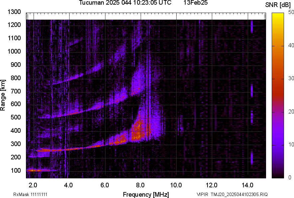Click the 'Range [km]' axis label

pyautogui.click(x=3, y=95)
